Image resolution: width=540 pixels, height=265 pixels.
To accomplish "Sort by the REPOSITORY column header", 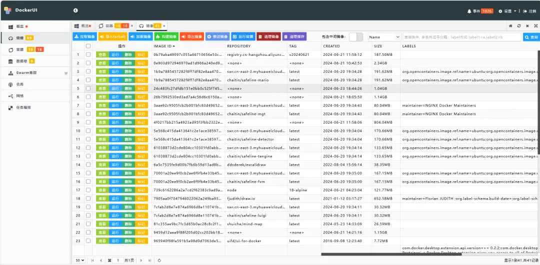I will click(x=256, y=46).
